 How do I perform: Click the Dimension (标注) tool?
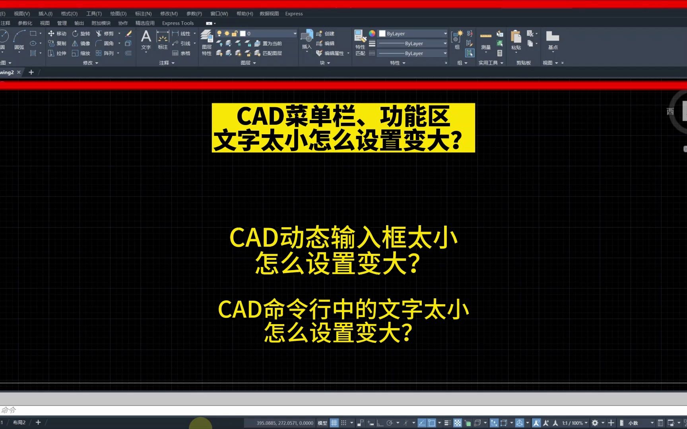pos(163,40)
